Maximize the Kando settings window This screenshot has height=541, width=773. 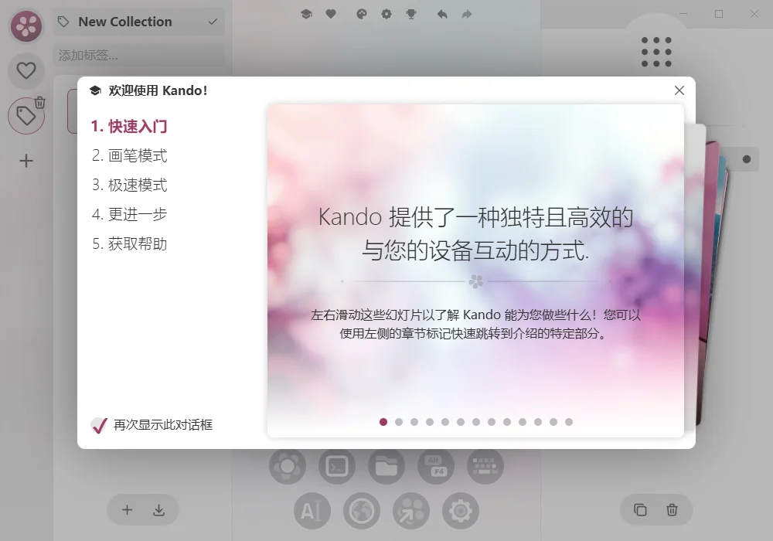coord(719,14)
